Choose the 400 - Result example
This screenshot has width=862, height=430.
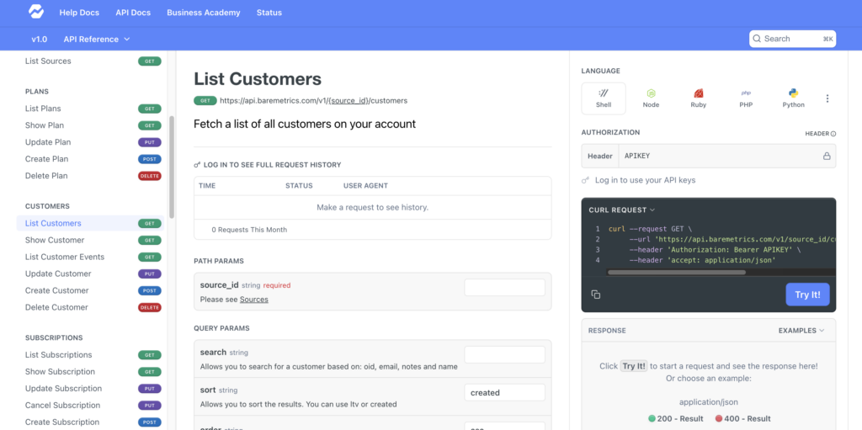[x=742, y=418]
